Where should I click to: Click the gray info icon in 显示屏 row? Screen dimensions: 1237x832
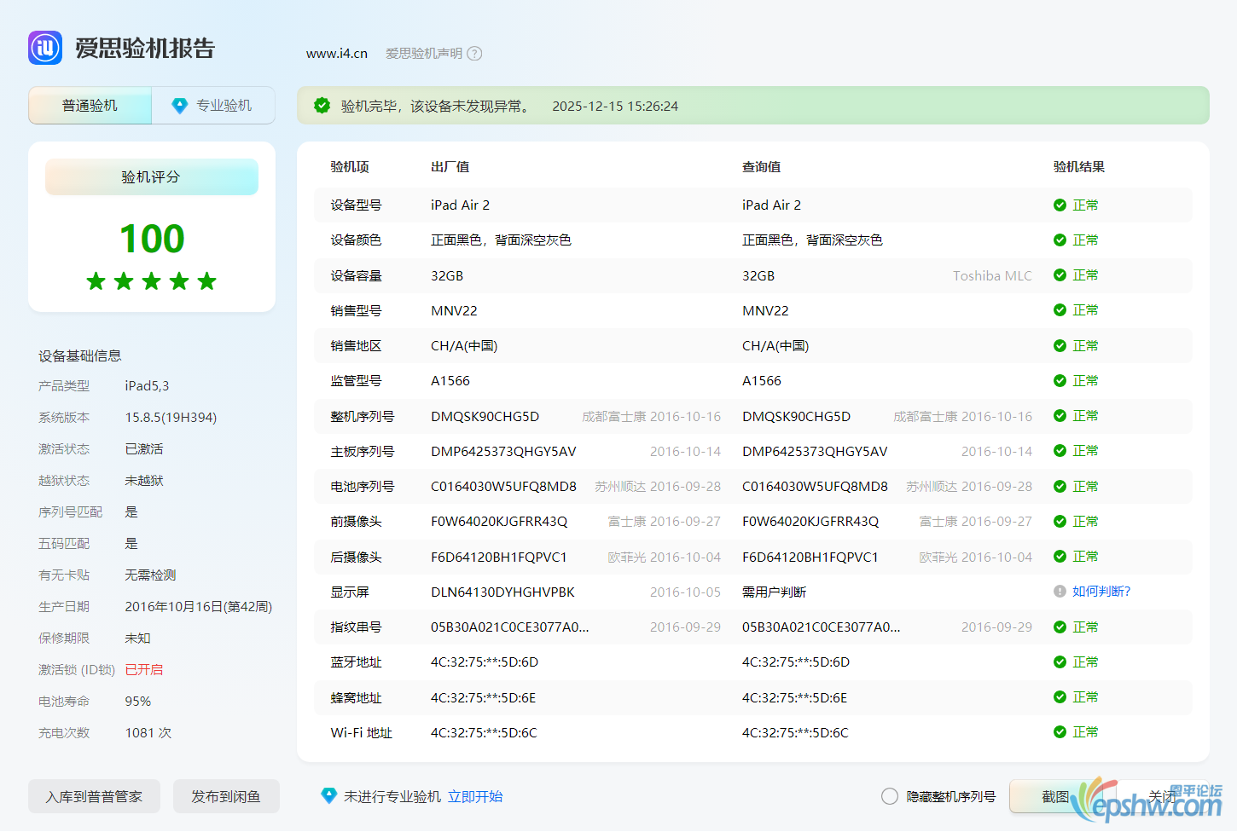[x=1060, y=592]
